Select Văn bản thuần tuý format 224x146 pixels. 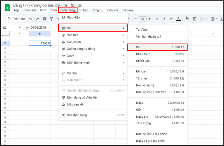157,37
